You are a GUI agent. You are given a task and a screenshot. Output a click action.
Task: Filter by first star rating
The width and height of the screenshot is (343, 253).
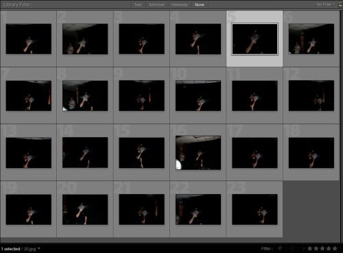pos(310,248)
